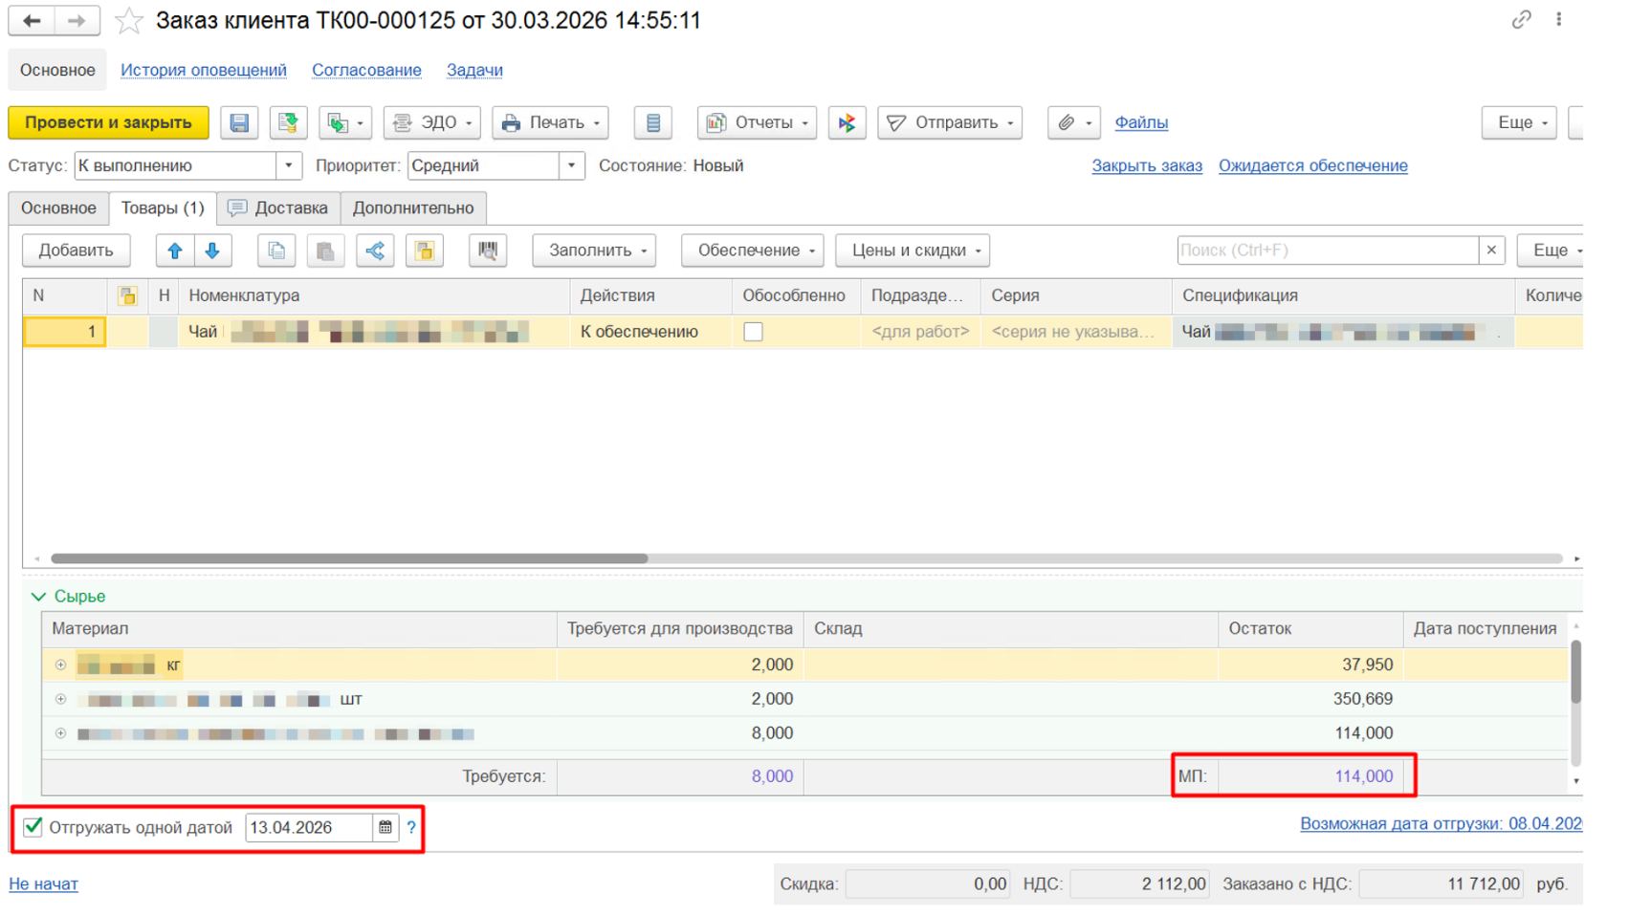Copy rows with the copy icon
Image resolution: width=1629 pixels, height=916 pixels.
click(x=276, y=251)
